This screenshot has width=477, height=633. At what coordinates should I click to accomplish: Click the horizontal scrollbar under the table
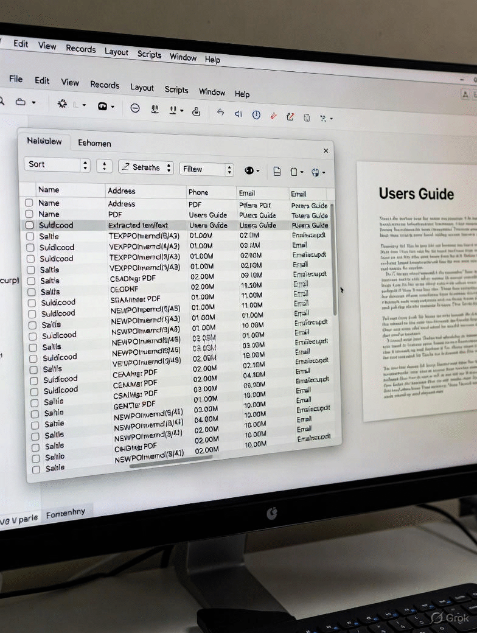pos(172,465)
